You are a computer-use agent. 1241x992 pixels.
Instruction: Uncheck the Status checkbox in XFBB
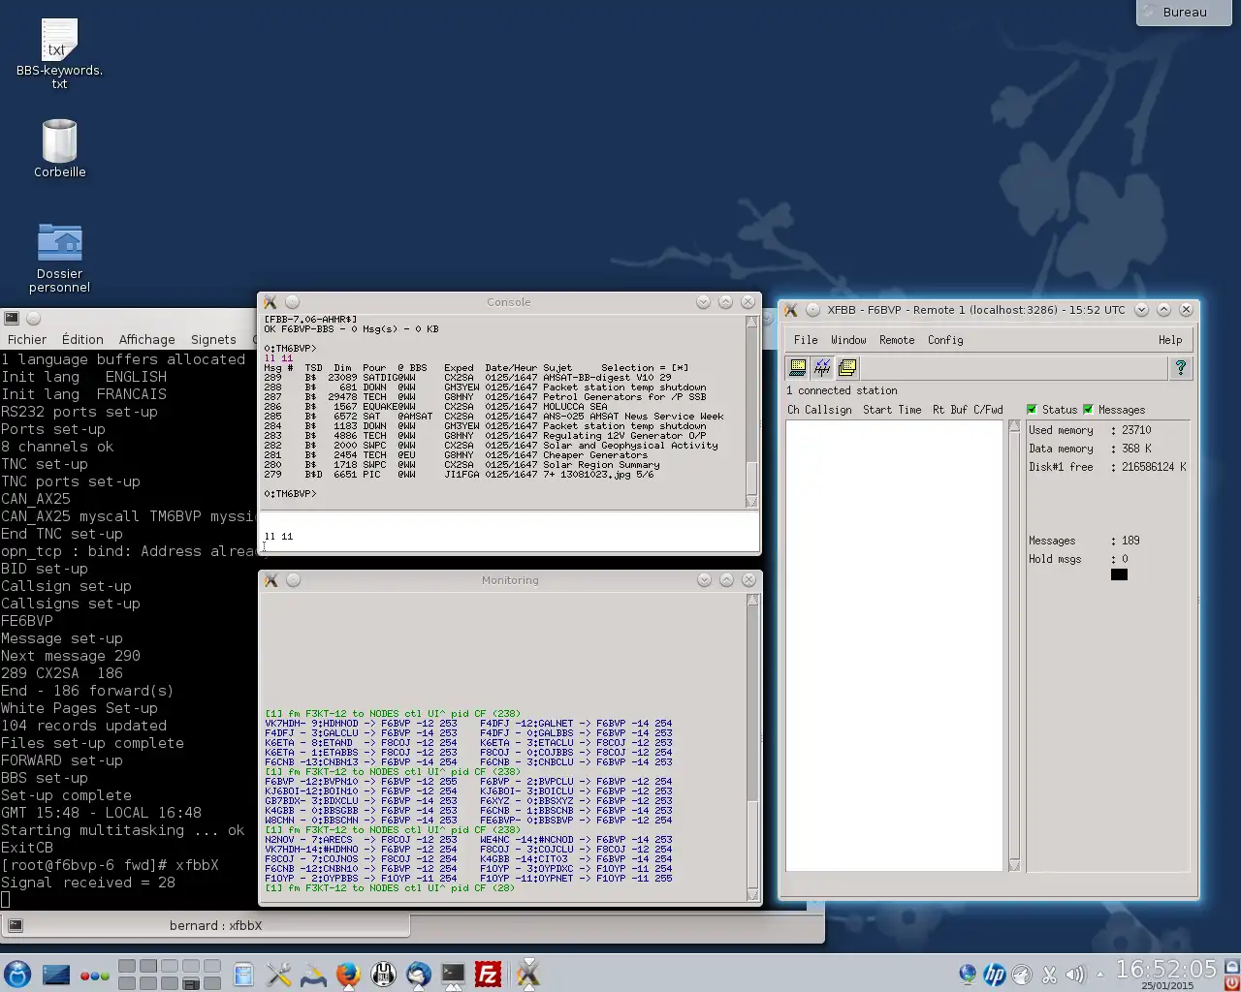(x=1032, y=410)
